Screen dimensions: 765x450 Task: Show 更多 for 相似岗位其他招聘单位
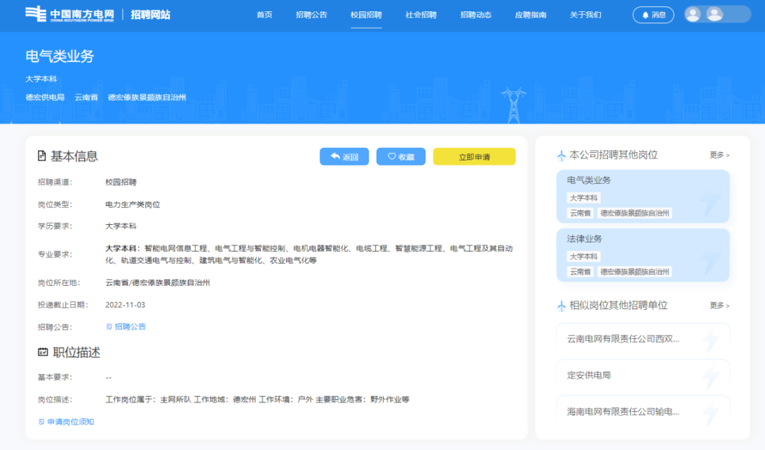719,306
